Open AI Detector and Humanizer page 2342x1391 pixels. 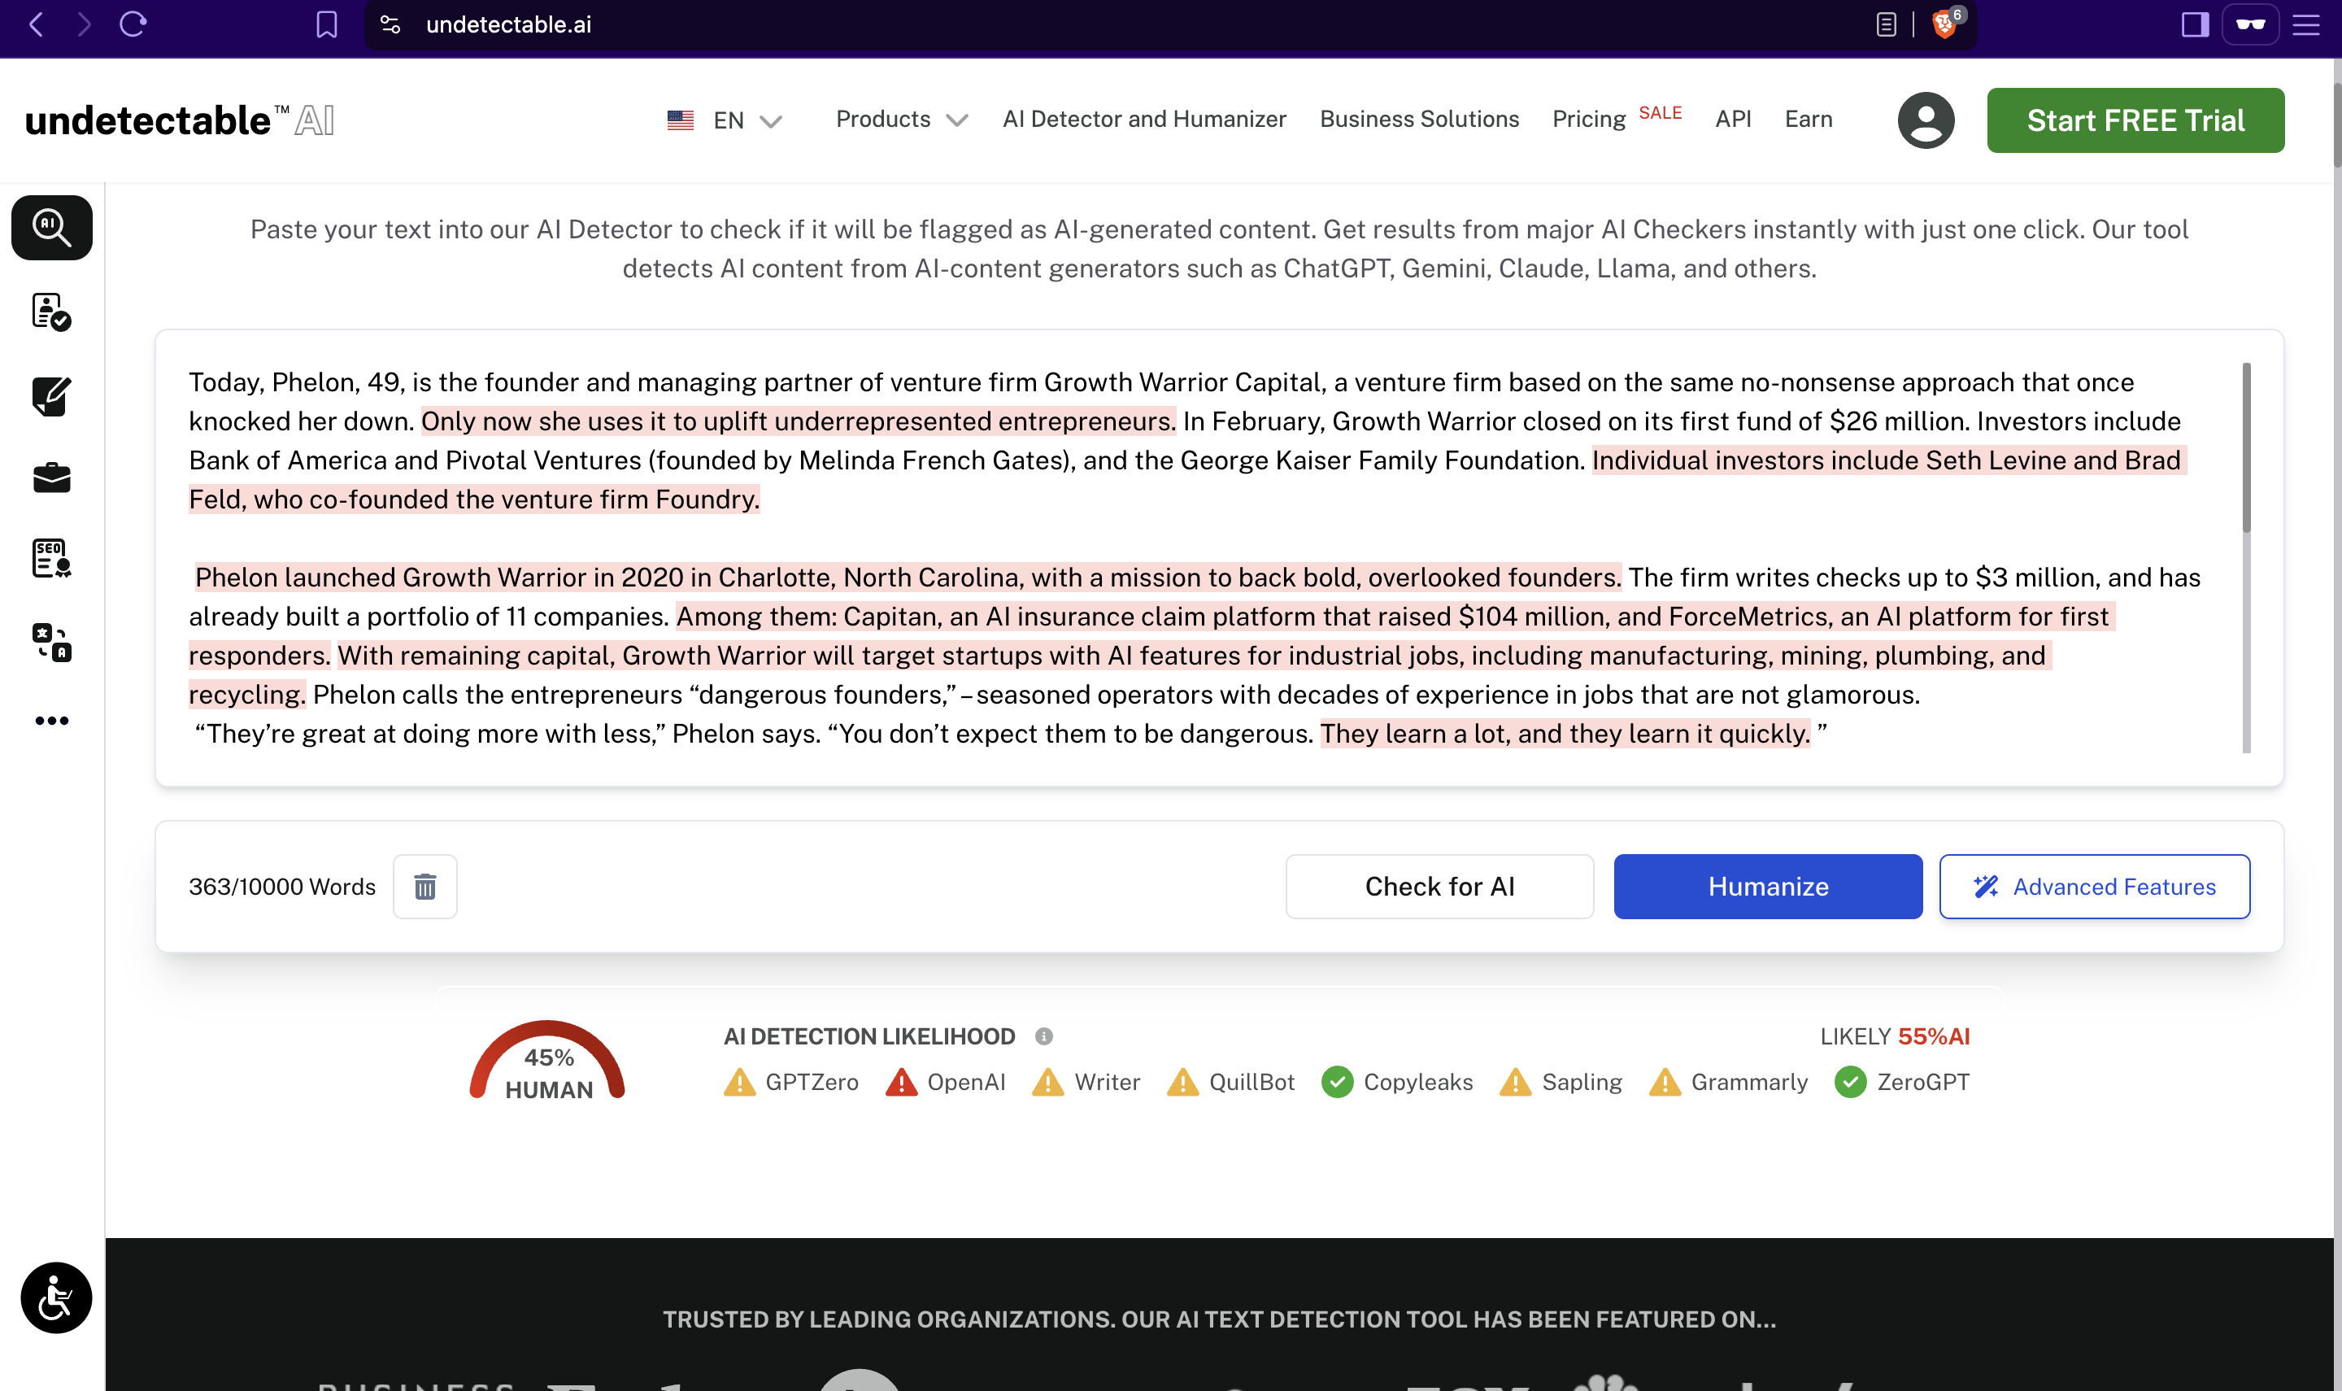click(1144, 120)
